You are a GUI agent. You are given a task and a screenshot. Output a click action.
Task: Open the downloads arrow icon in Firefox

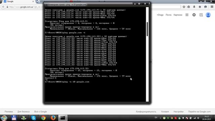point(194,7)
